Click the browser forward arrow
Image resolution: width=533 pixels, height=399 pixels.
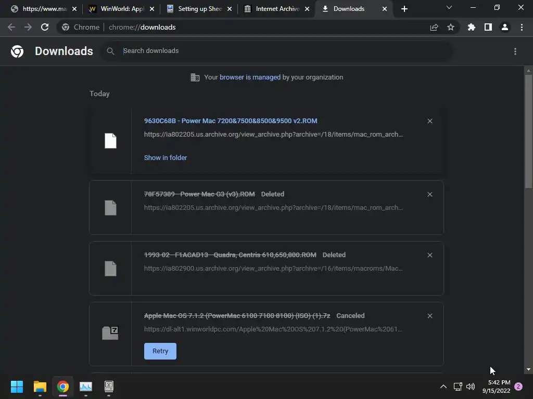28,27
